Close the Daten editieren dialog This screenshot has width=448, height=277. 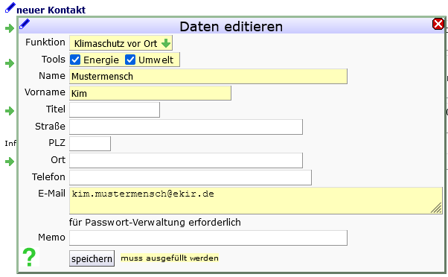[438, 24]
